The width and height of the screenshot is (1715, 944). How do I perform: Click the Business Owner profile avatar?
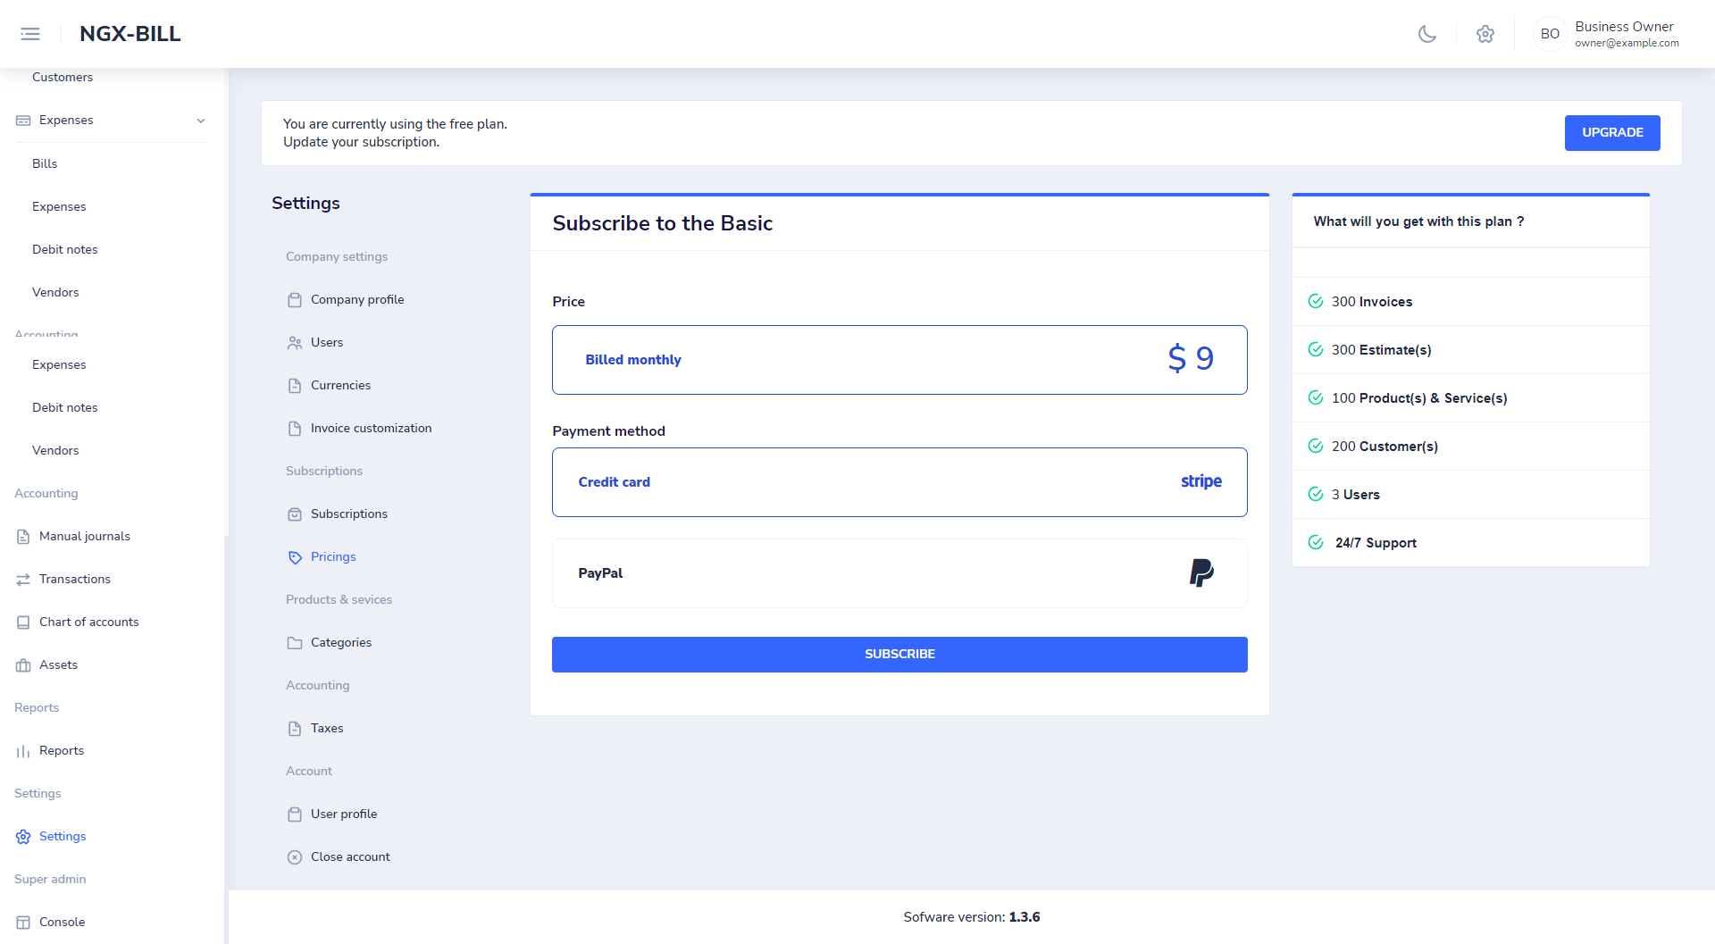(1550, 34)
